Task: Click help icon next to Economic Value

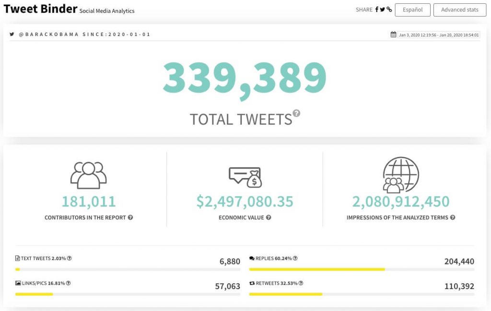Action: (x=269, y=217)
